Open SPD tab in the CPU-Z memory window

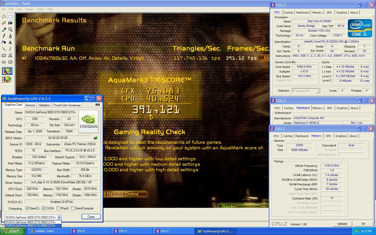pos(328,136)
